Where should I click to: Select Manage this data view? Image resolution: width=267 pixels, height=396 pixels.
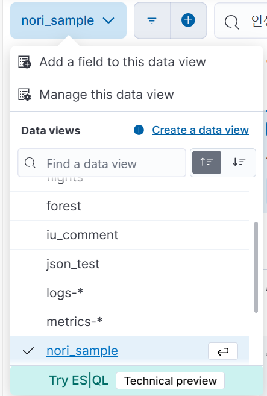click(x=107, y=95)
